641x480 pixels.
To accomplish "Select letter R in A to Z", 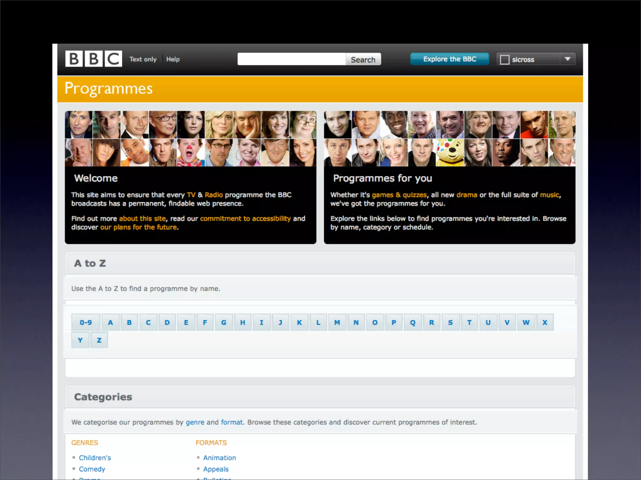I will (x=432, y=322).
